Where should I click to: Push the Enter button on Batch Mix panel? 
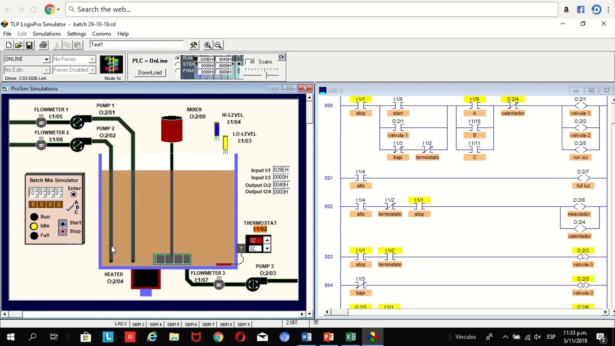pyautogui.click(x=74, y=195)
